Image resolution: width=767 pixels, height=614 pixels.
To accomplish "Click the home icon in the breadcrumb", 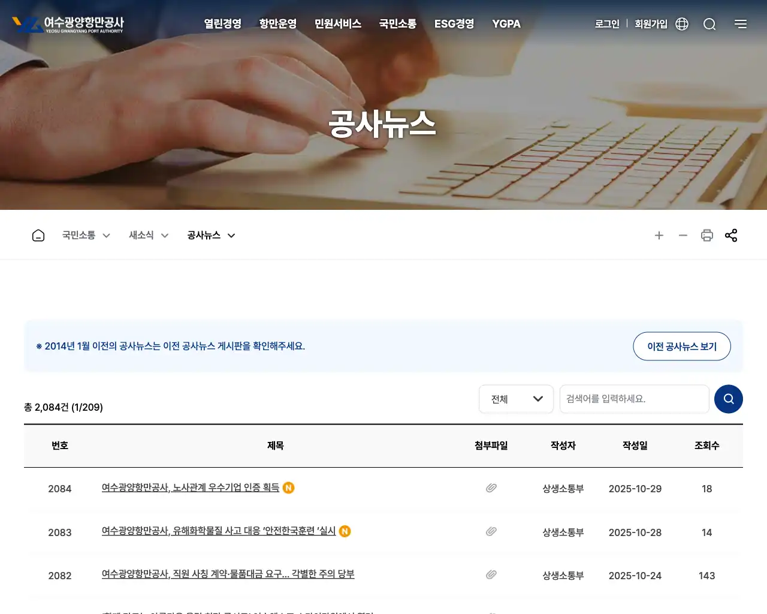I will point(38,235).
